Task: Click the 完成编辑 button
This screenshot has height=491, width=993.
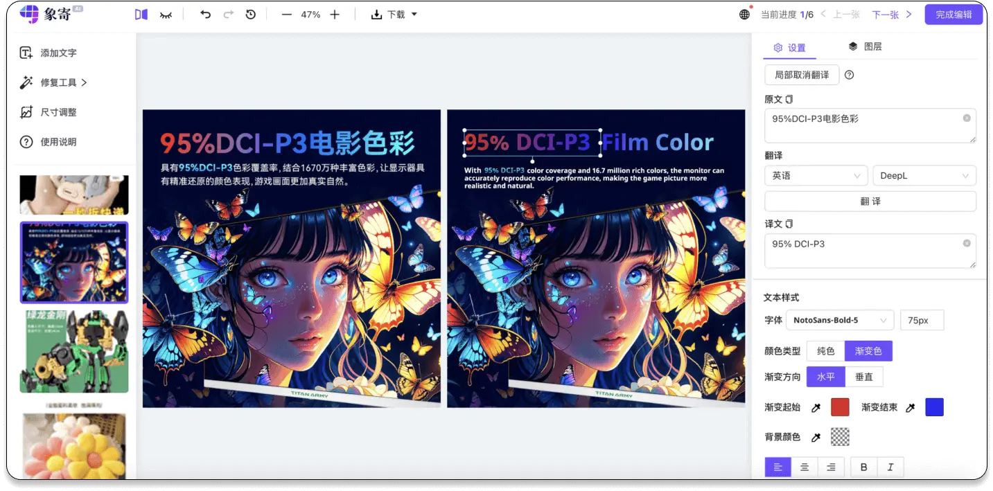Action: coord(954,15)
